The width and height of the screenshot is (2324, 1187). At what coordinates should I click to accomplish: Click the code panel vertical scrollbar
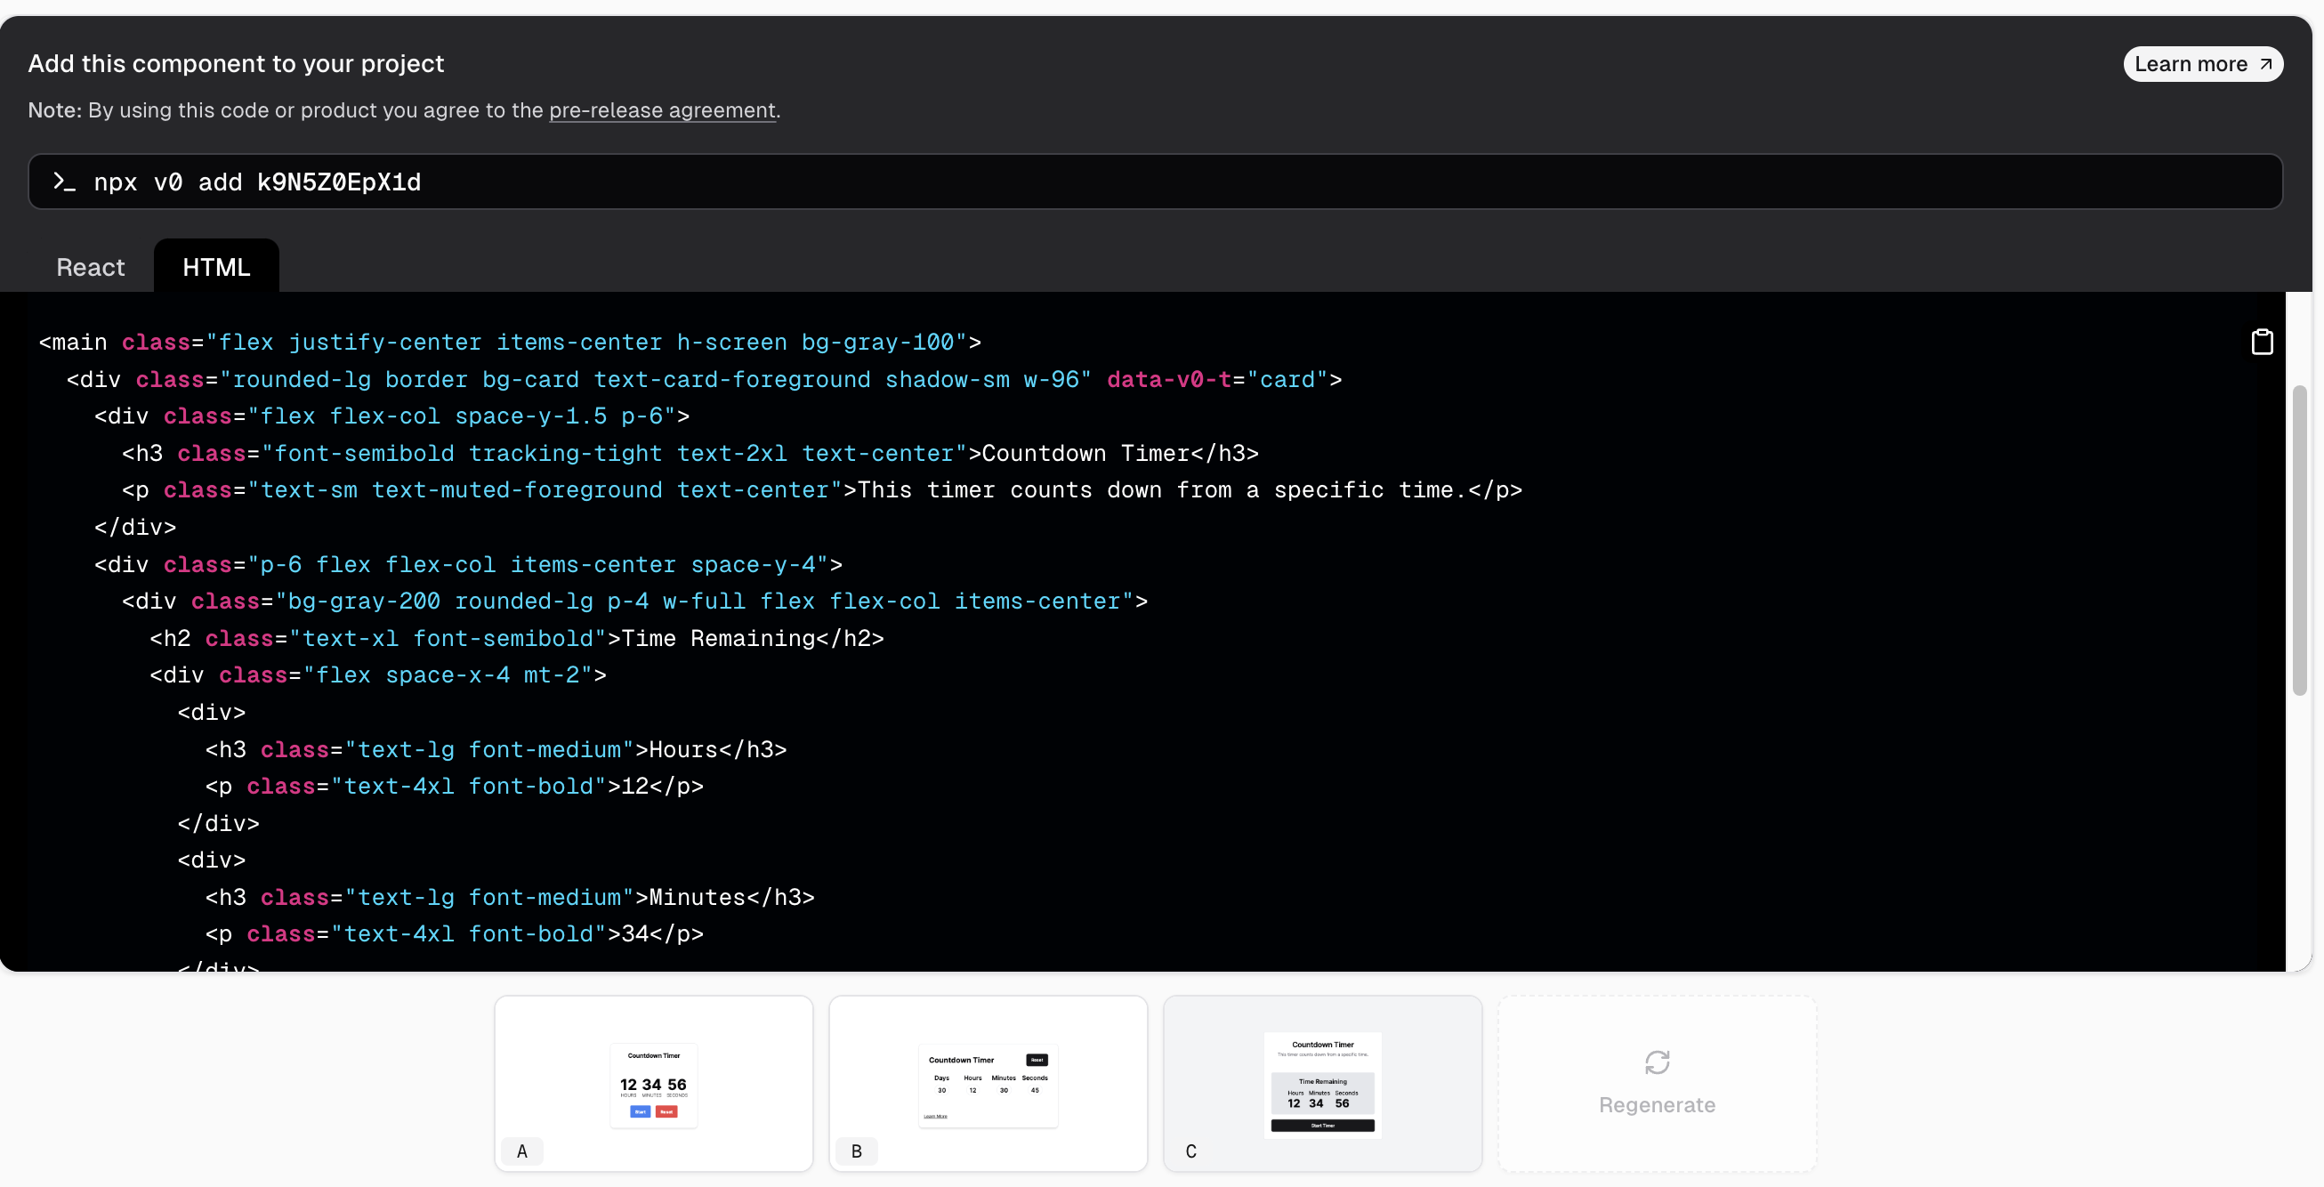2299,541
